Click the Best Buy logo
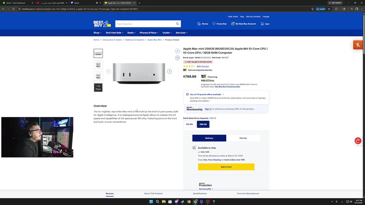 [102, 24]
